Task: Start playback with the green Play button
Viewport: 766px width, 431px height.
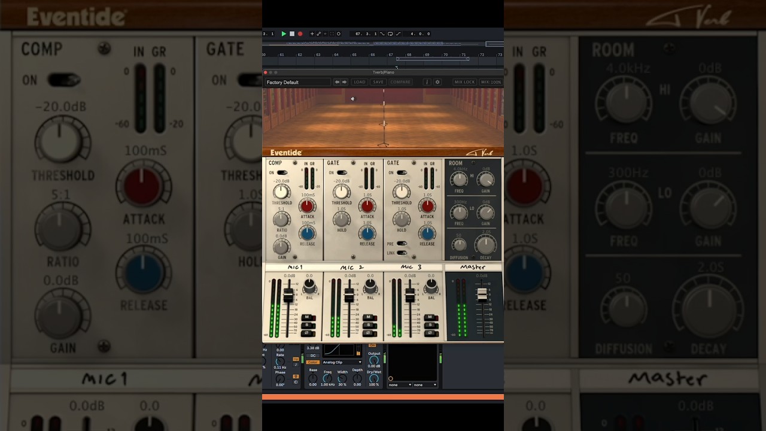Action: 284,34
